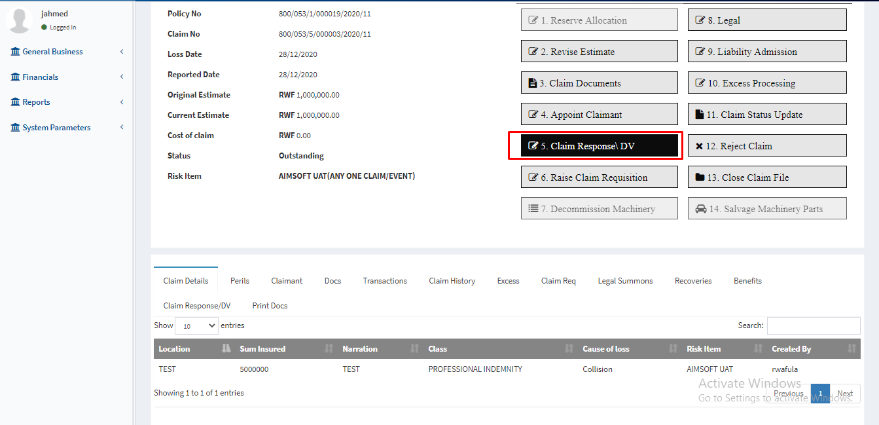This screenshot has width=879, height=425.
Task: Click the folder icon on Close Claim File
Action: click(x=700, y=177)
